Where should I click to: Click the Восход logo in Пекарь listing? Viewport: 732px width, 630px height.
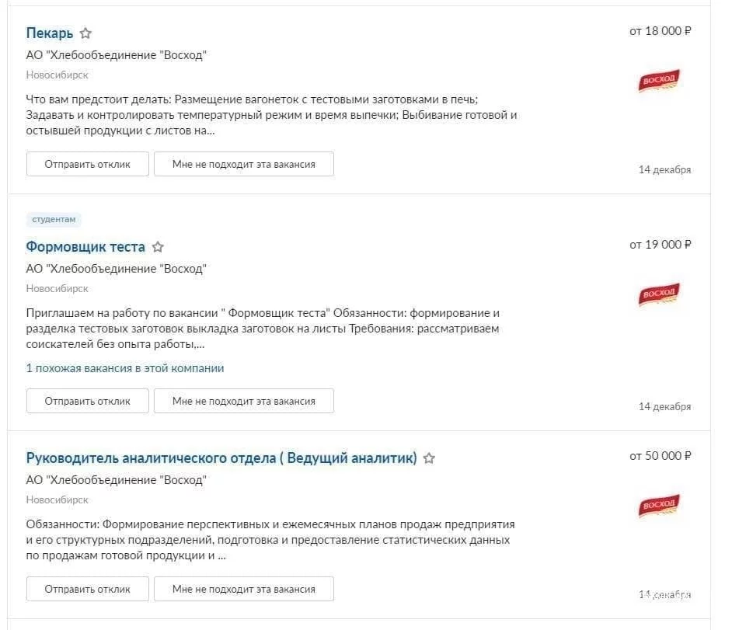(x=659, y=81)
